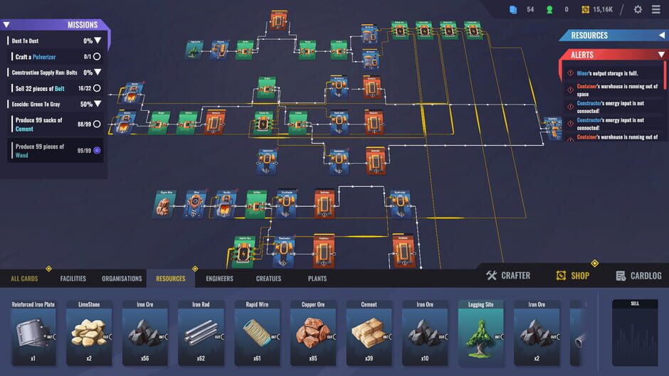Click the yellow currency coin icon
This screenshot has height=376, width=669.
click(585, 9)
